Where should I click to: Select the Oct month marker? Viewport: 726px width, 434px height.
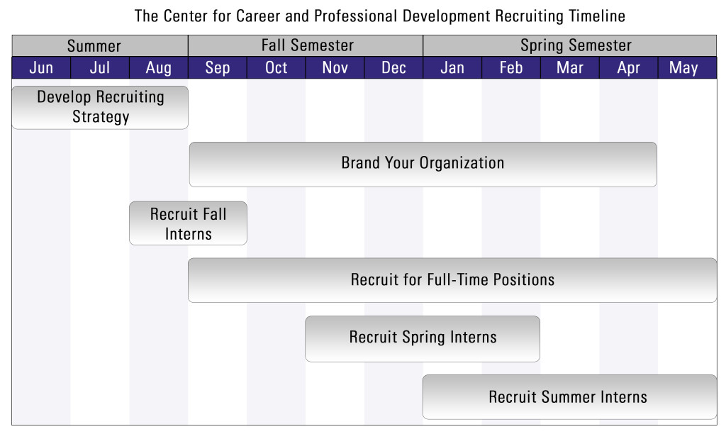pos(277,67)
